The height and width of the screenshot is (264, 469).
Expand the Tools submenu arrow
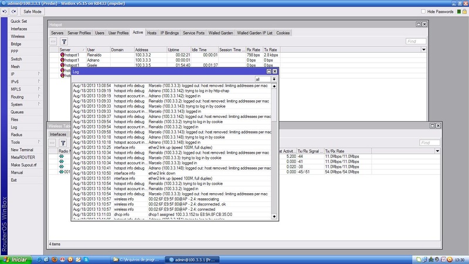tap(39, 142)
